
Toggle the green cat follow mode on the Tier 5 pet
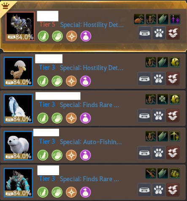tap(43, 36)
